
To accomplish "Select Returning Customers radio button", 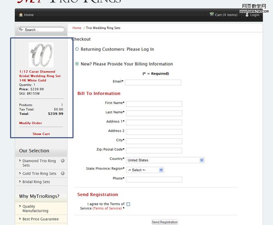I will [77, 49].
